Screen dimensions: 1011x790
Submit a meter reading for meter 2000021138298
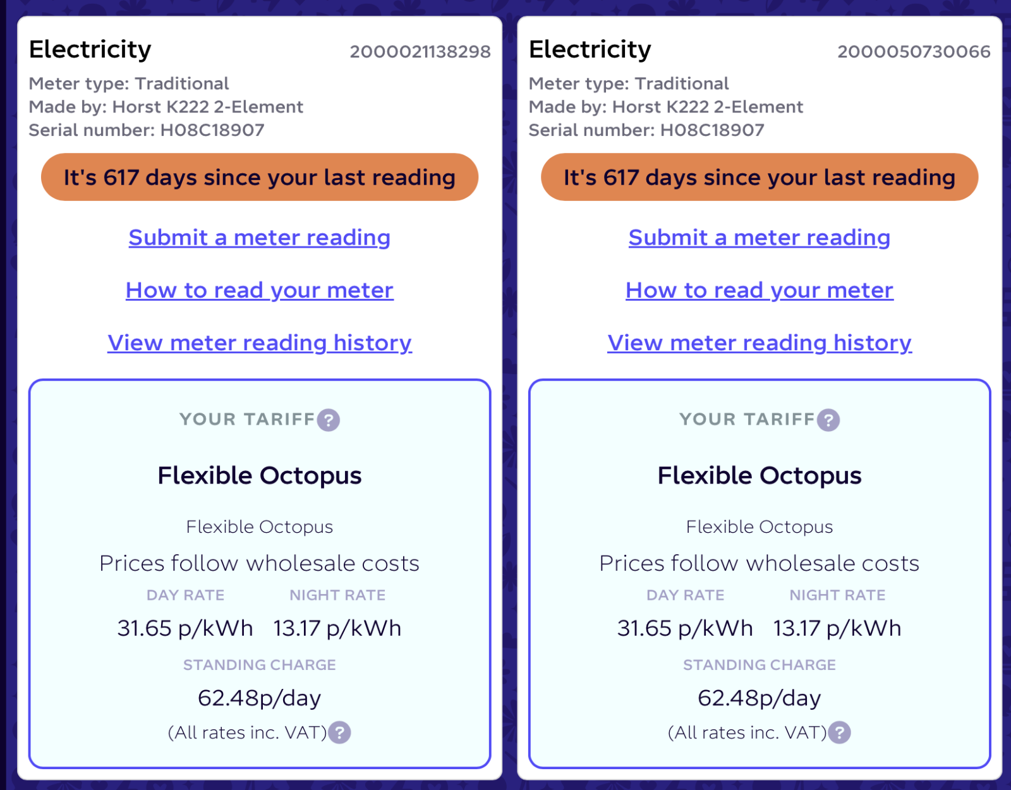pos(260,238)
